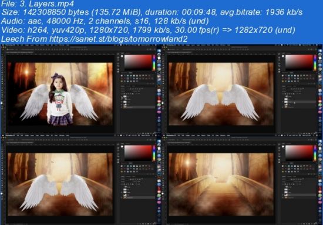The image size is (323, 225).
Task: Click the top layer thumbnail in the girl frame
Action: tap(125, 96)
